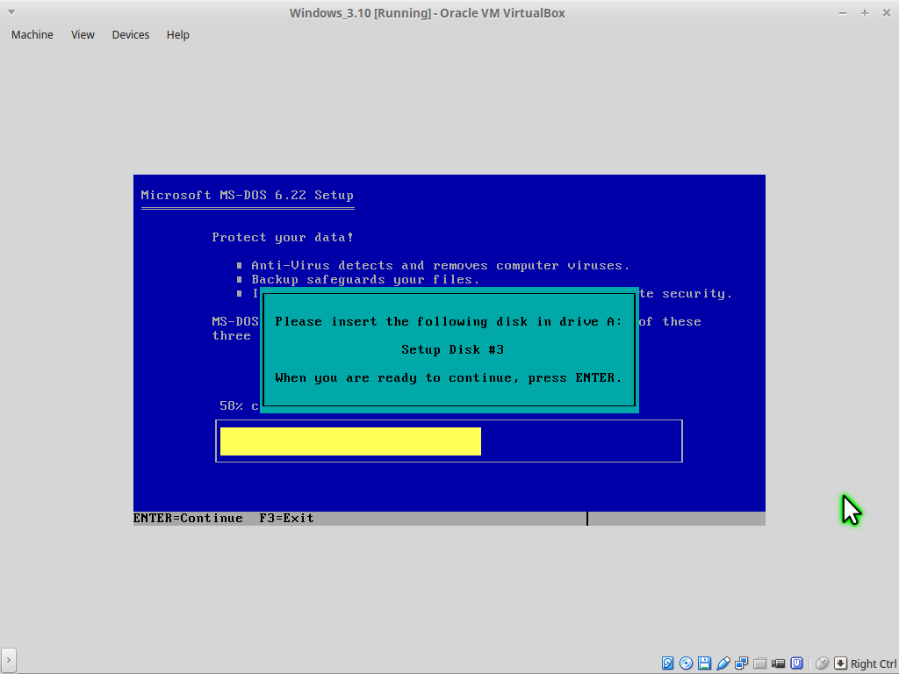The width and height of the screenshot is (899, 674).
Task: Click the F3=Exit text in the status bar
Action: coord(286,519)
